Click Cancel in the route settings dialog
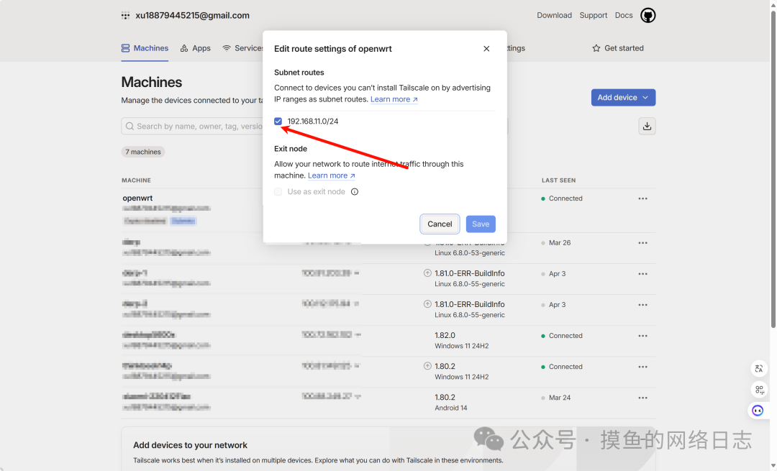Image resolution: width=777 pixels, height=471 pixels. [x=440, y=224]
